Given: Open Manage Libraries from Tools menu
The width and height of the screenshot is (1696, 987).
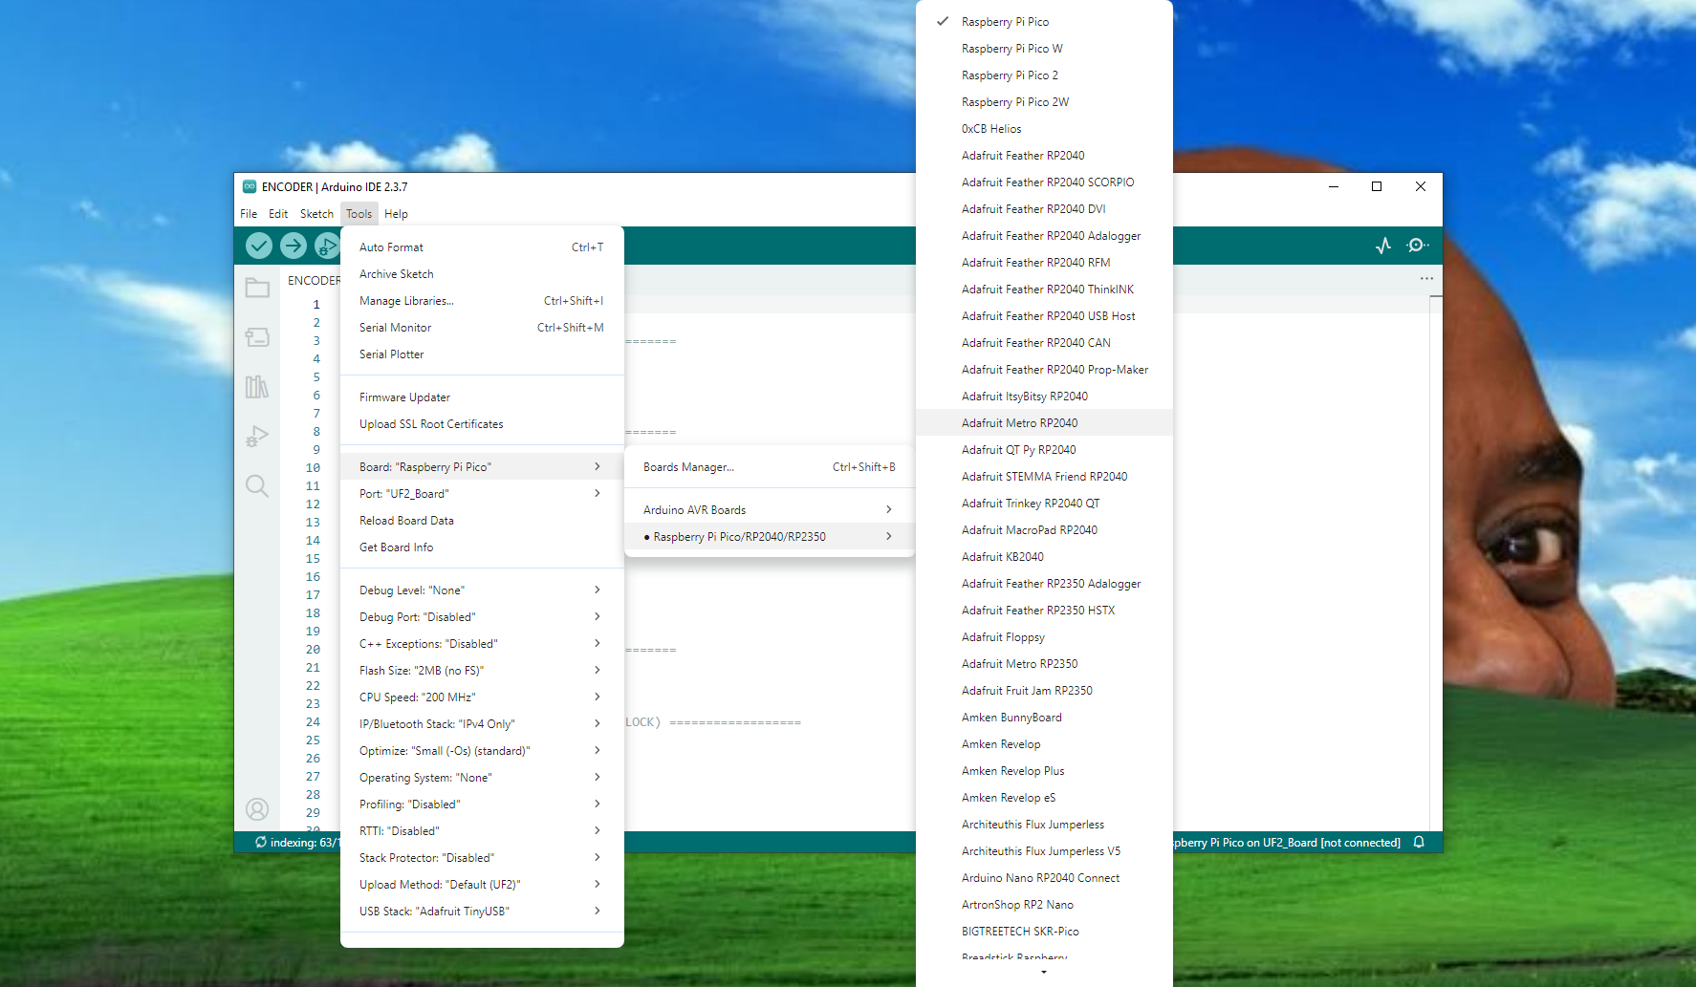Looking at the screenshot, I should tap(482, 301).
